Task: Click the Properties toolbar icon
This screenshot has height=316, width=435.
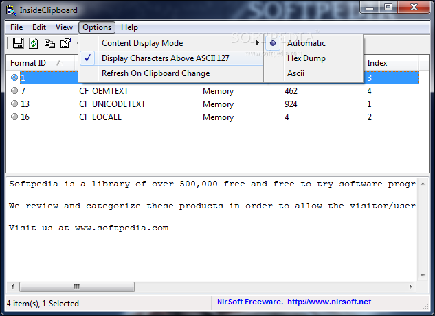Action: pos(66,43)
